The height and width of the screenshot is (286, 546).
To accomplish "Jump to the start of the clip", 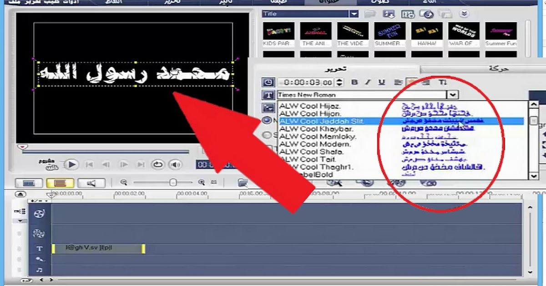I will click(x=90, y=164).
